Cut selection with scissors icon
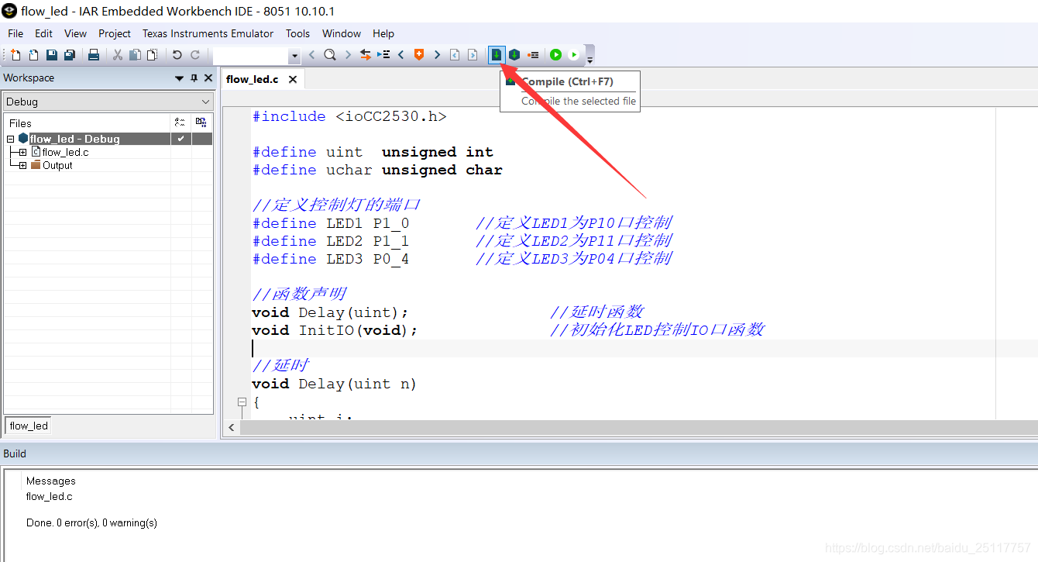 click(118, 55)
